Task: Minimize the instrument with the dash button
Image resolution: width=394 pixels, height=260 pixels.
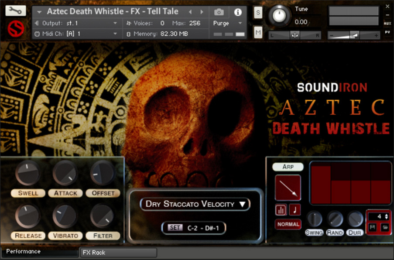Action: pos(387,15)
